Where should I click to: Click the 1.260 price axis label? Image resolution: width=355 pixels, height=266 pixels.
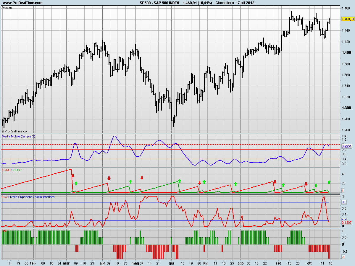click(346, 130)
